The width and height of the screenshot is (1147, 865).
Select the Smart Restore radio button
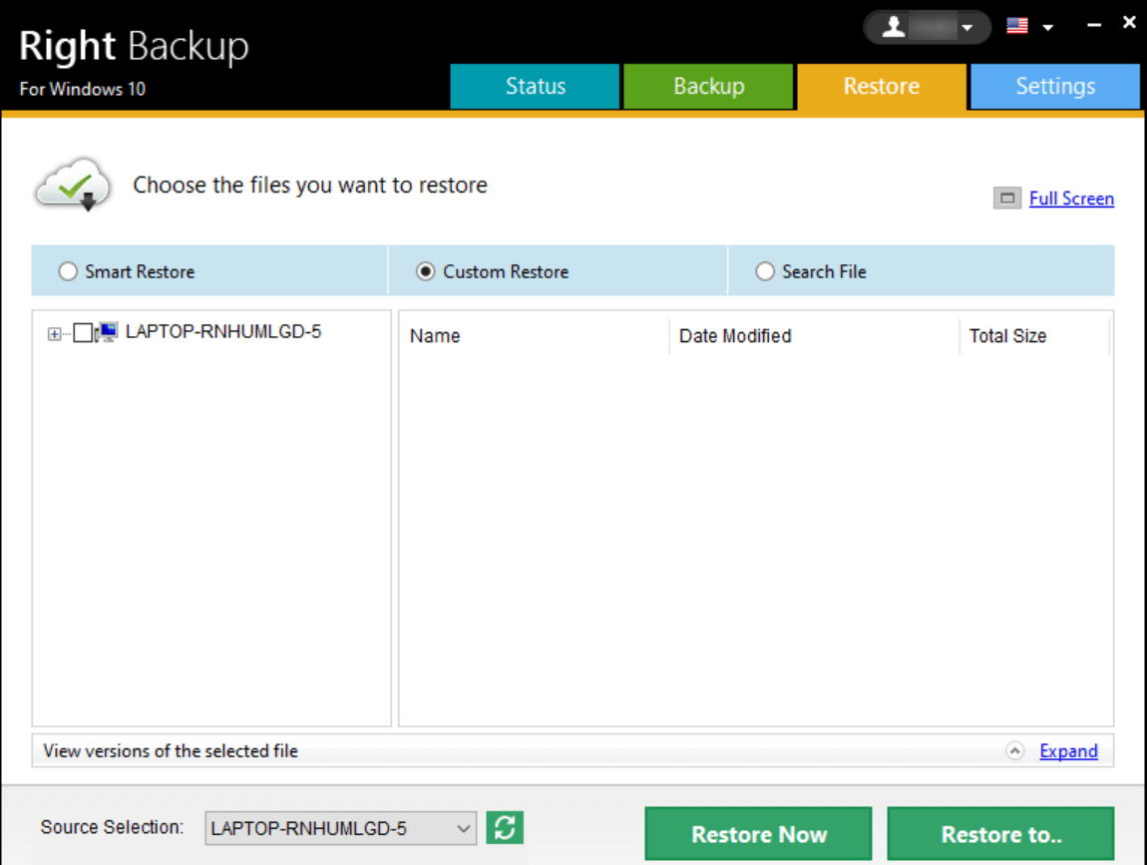click(x=68, y=271)
